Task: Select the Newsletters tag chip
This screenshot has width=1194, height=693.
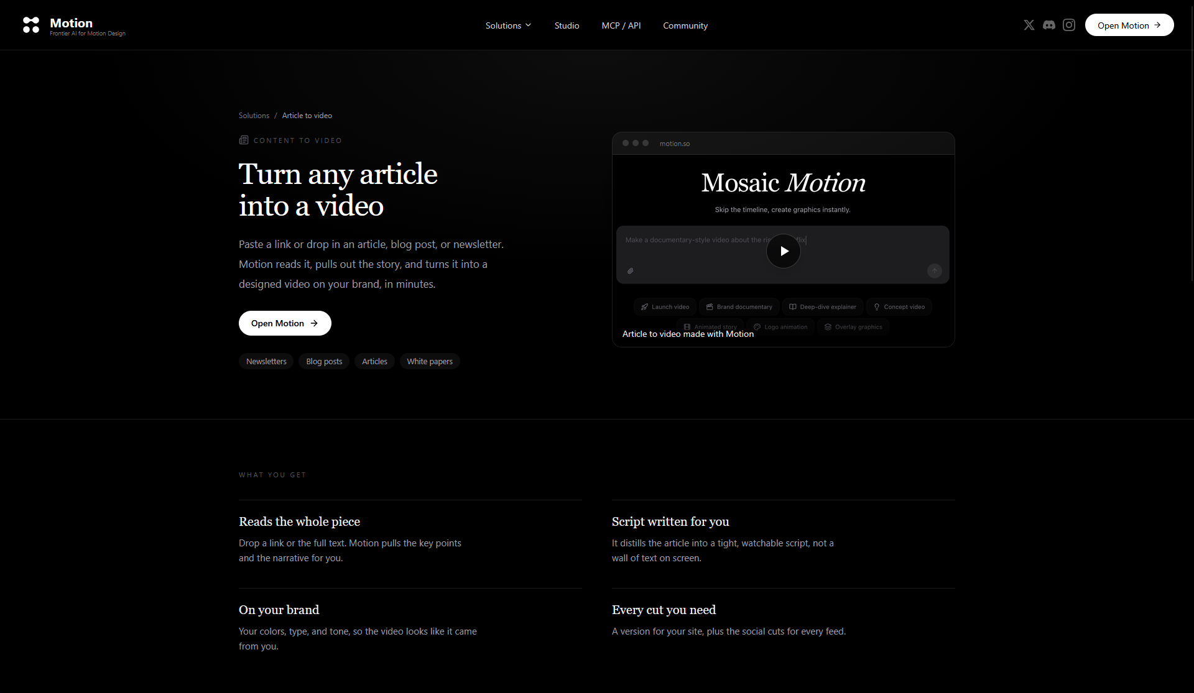Action: tap(266, 361)
